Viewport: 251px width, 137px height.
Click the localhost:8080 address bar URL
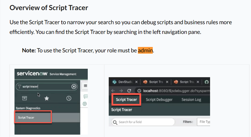point(176,91)
